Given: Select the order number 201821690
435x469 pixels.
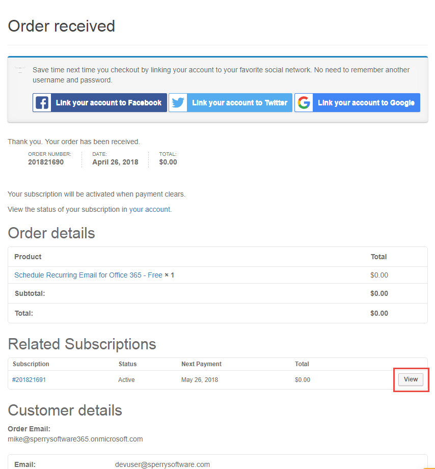Looking at the screenshot, I should pos(46,162).
